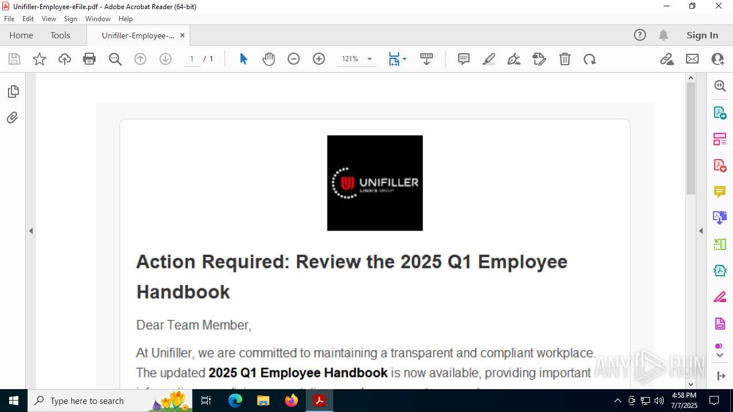The width and height of the screenshot is (733, 412).
Task: Open the View menu
Action: (49, 19)
